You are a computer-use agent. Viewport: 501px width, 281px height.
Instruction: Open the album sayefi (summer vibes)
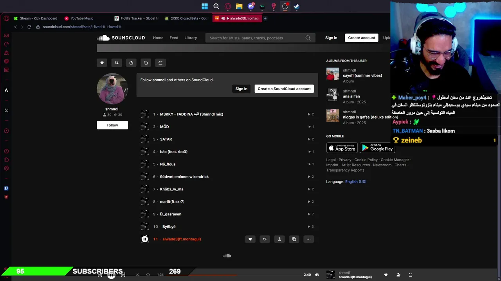(362, 75)
